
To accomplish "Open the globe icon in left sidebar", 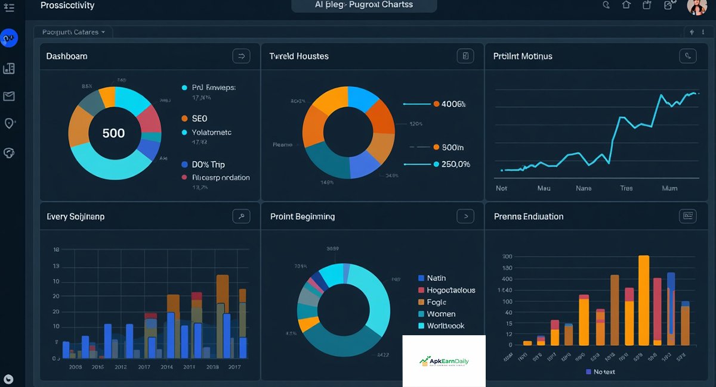I will pyautogui.click(x=9, y=153).
